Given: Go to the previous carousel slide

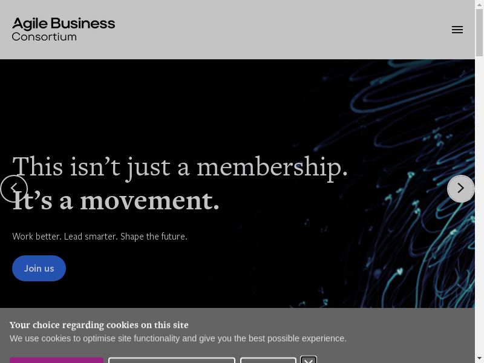Looking at the screenshot, I should pos(14,189).
